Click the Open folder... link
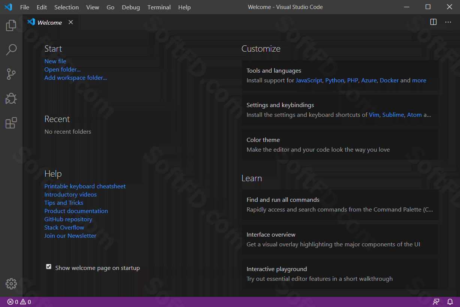This screenshot has width=460, height=307. pyautogui.click(x=63, y=70)
